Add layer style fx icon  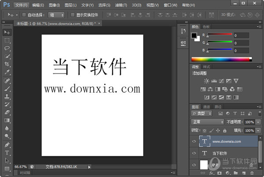pyautogui.click(x=211, y=173)
